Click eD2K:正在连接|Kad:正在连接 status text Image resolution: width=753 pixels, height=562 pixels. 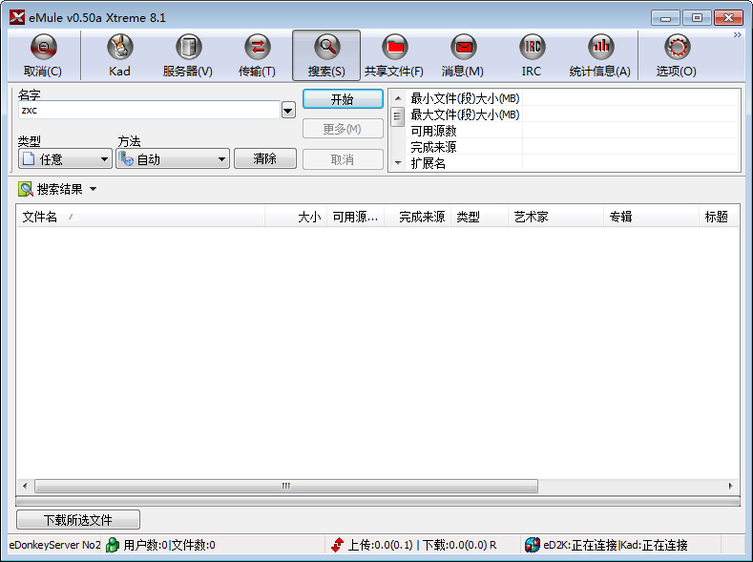tap(616, 545)
